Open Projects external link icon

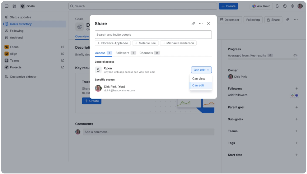point(62,67)
